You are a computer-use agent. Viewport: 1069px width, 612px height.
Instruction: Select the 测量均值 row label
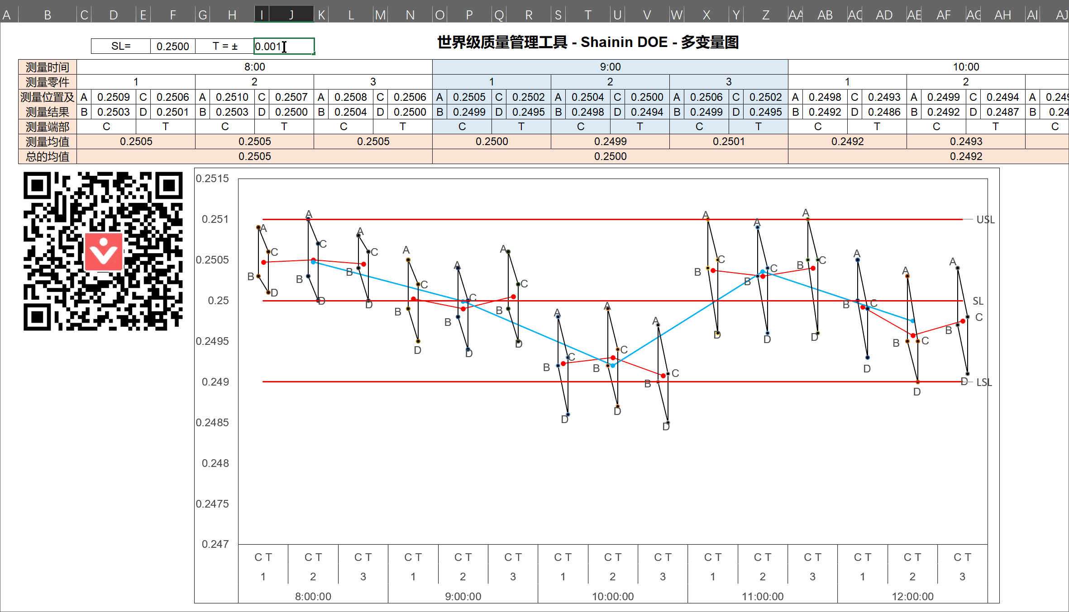pos(48,141)
